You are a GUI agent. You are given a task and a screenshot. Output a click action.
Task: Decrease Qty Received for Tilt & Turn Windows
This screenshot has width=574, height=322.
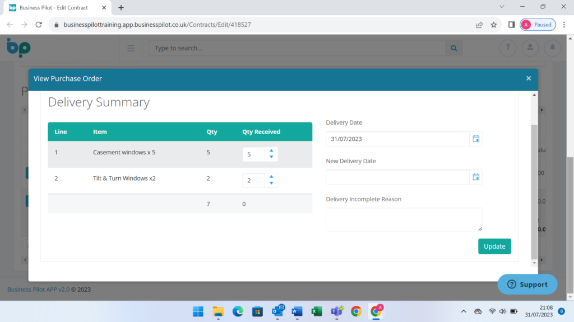pos(271,183)
